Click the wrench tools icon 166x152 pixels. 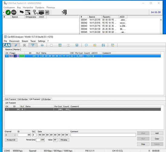click(24, 45)
